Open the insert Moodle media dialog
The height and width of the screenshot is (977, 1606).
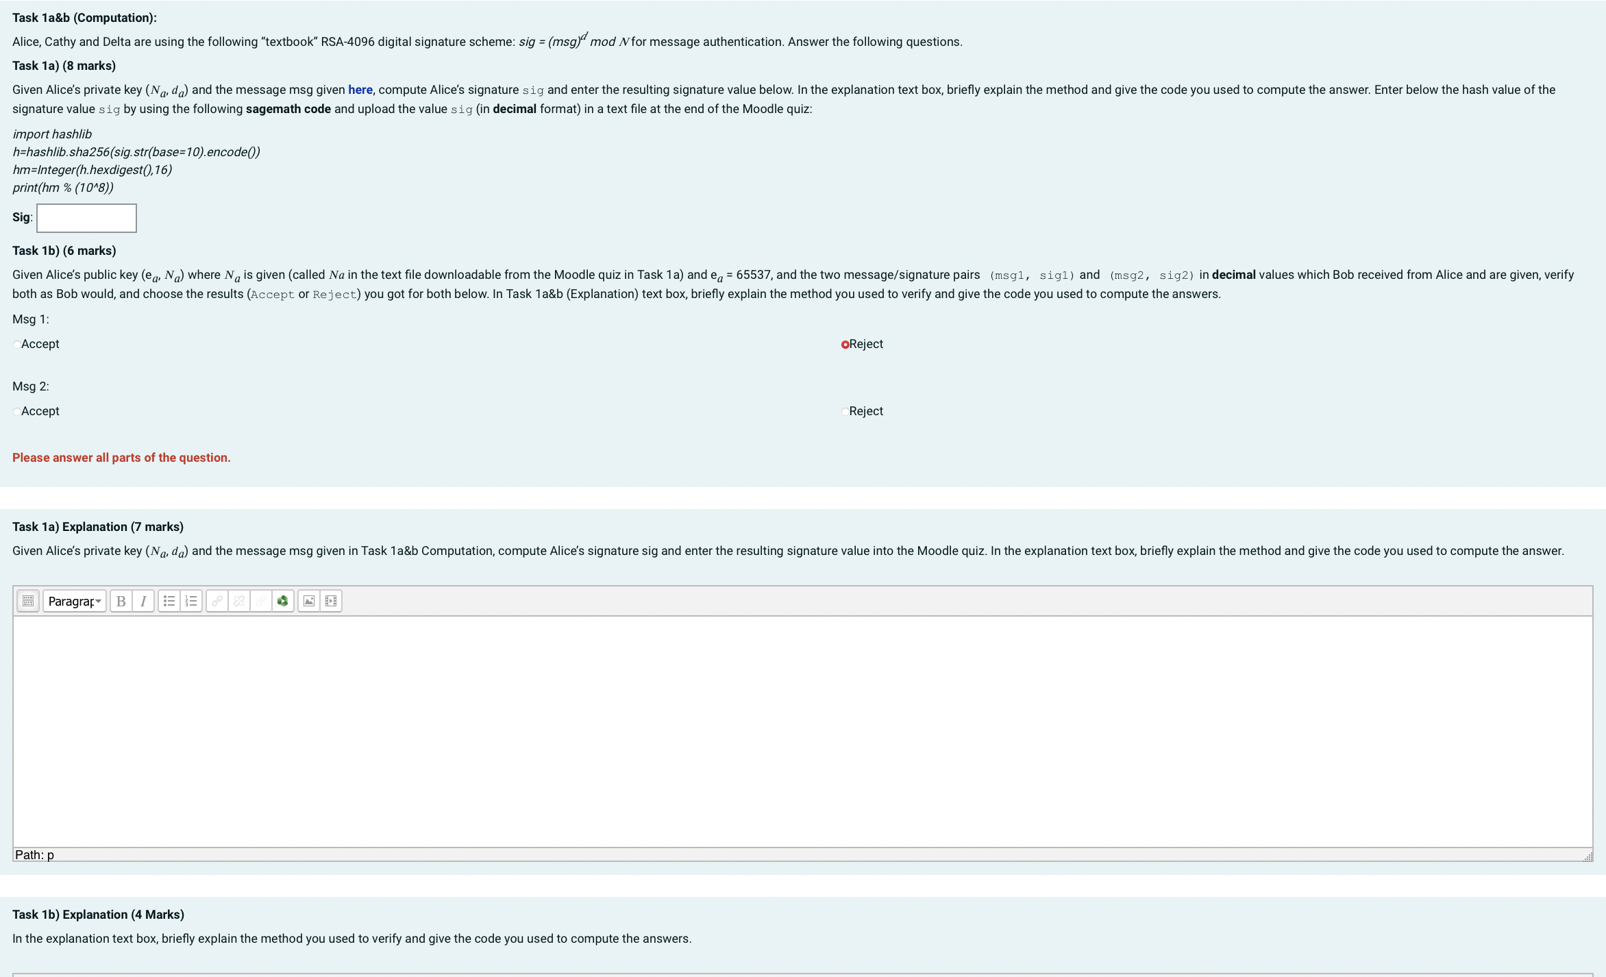point(331,601)
